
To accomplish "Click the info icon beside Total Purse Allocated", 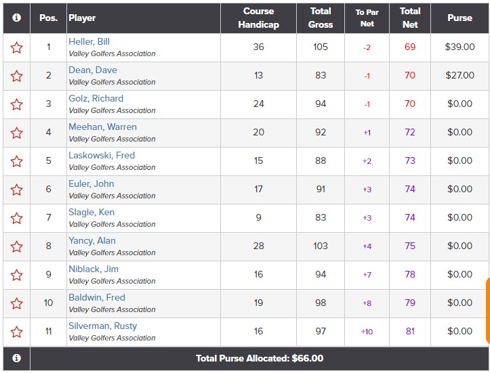I will coord(16,358).
